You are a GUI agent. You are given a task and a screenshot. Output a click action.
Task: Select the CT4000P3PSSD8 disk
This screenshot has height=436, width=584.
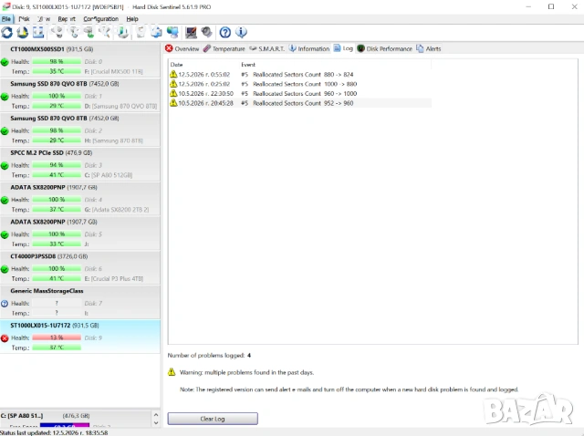pos(80,267)
